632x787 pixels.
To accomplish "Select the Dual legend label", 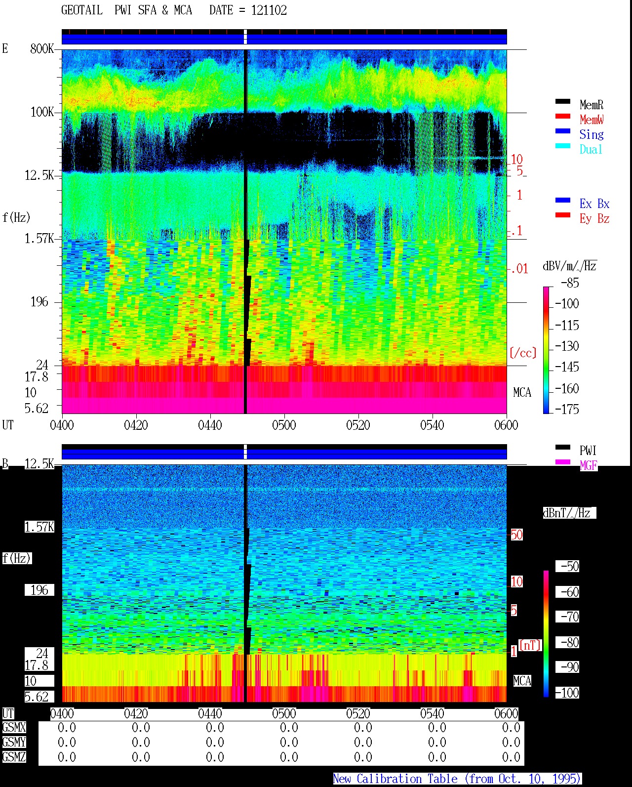I will coord(592,149).
